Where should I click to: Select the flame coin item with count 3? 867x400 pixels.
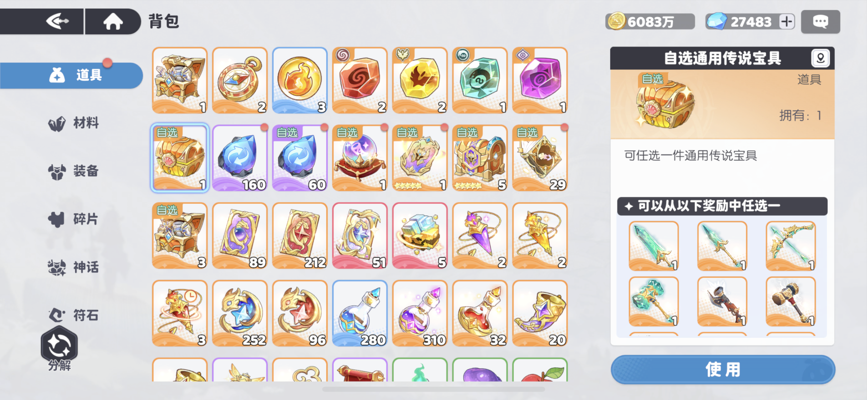pyautogui.click(x=300, y=80)
